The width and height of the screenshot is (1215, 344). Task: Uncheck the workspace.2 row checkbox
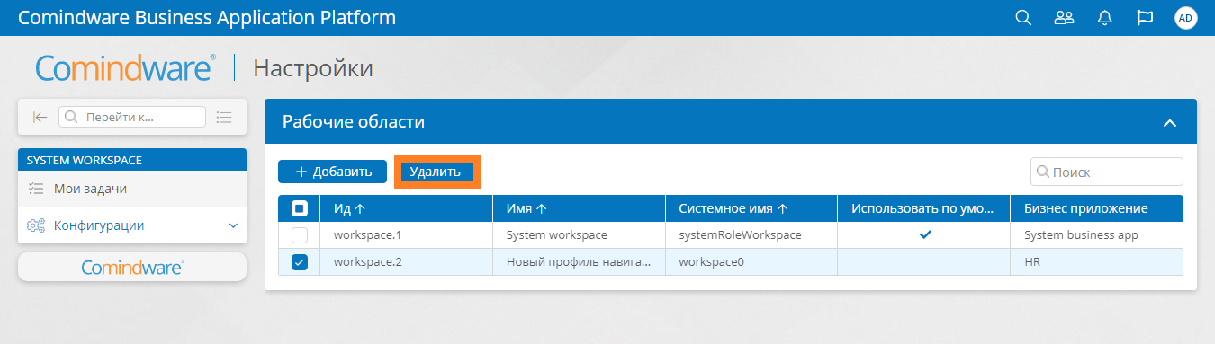click(x=300, y=262)
